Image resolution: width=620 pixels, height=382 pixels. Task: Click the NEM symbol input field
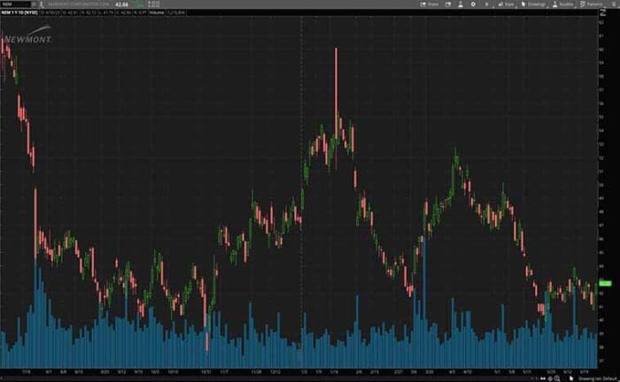pyautogui.click(x=15, y=4)
